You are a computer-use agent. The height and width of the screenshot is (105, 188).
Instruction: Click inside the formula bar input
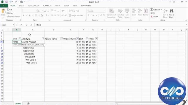[x=110, y=25]
